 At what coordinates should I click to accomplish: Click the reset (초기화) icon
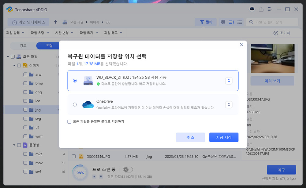(x=276, y=33)
